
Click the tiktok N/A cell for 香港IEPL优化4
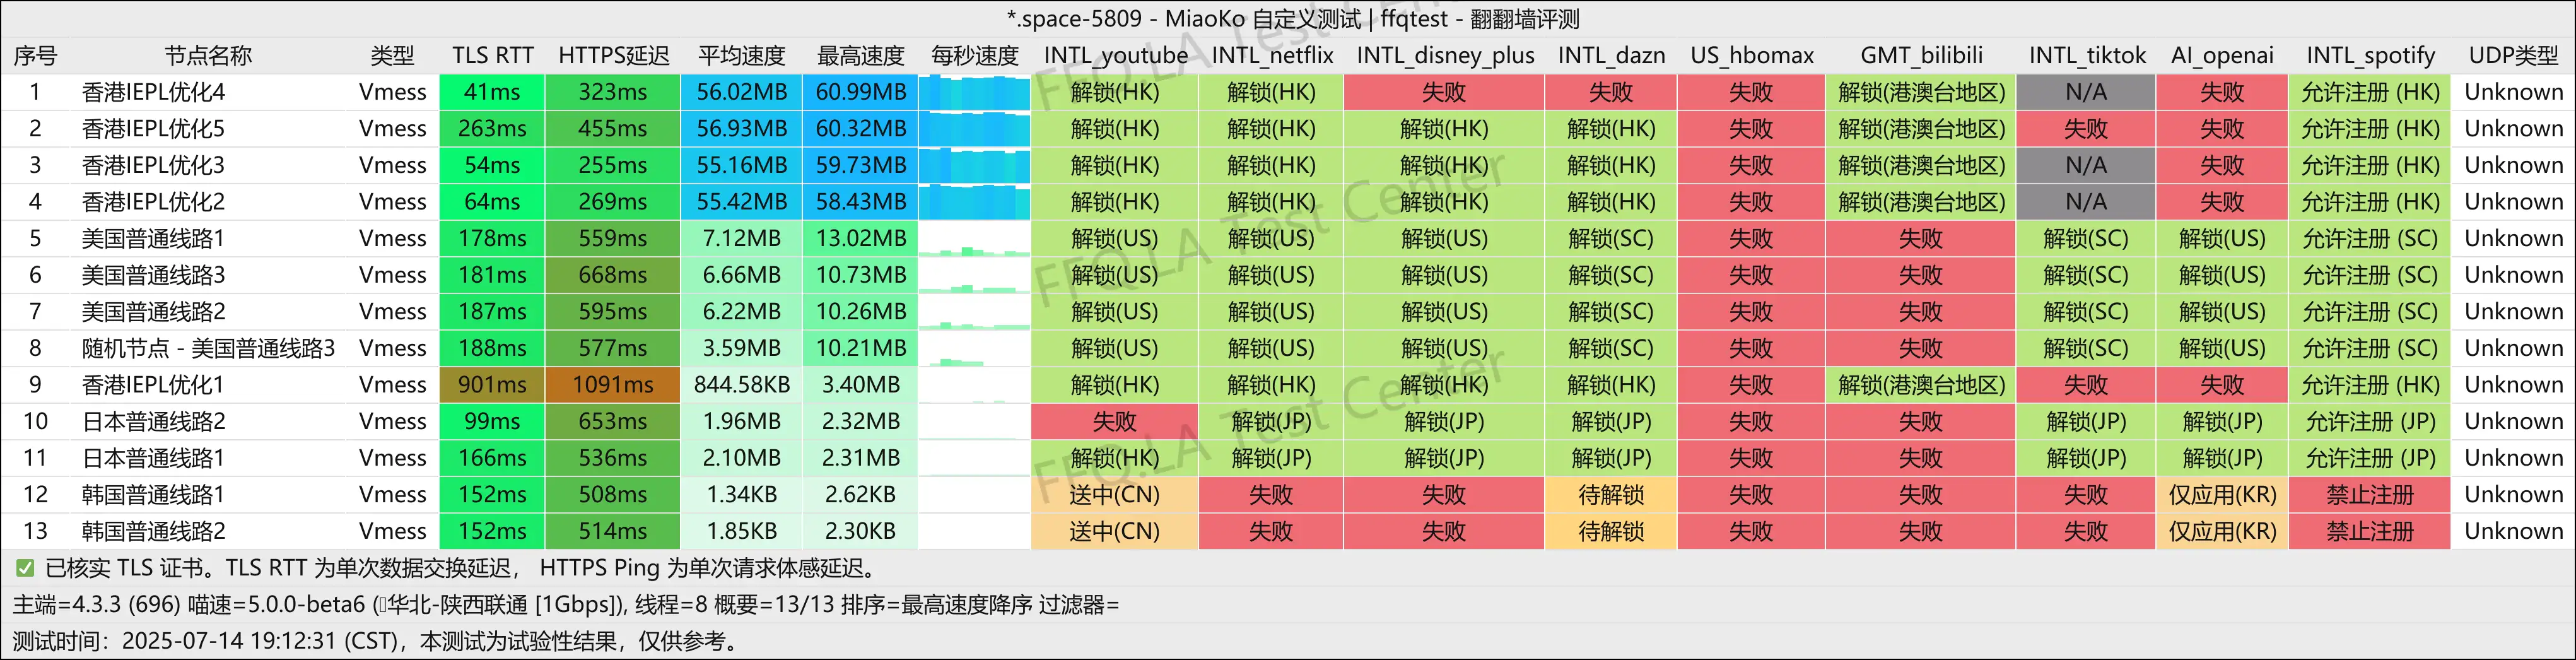[x=2086, y=92]
